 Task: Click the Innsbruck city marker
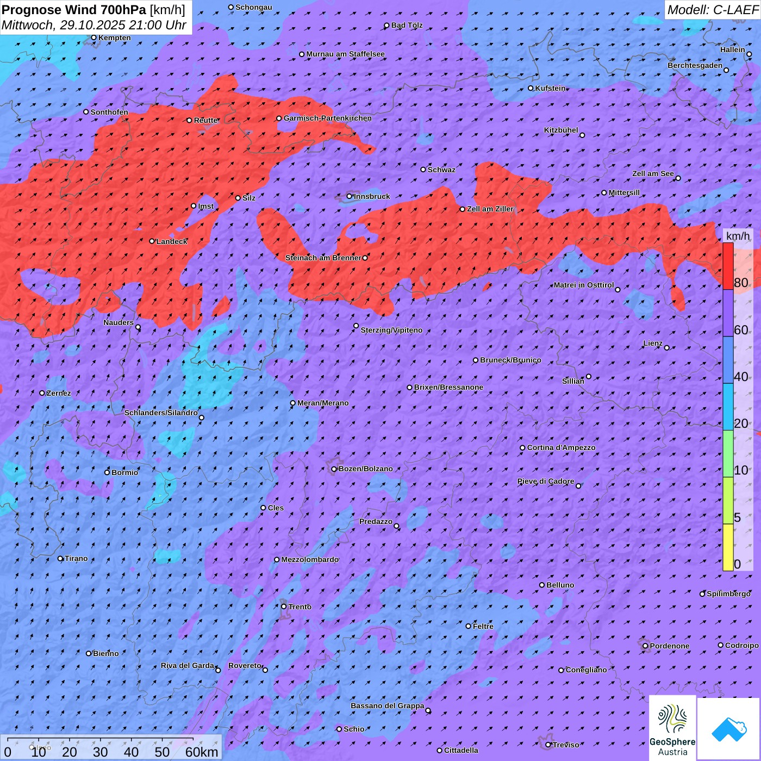click(350, 196)
